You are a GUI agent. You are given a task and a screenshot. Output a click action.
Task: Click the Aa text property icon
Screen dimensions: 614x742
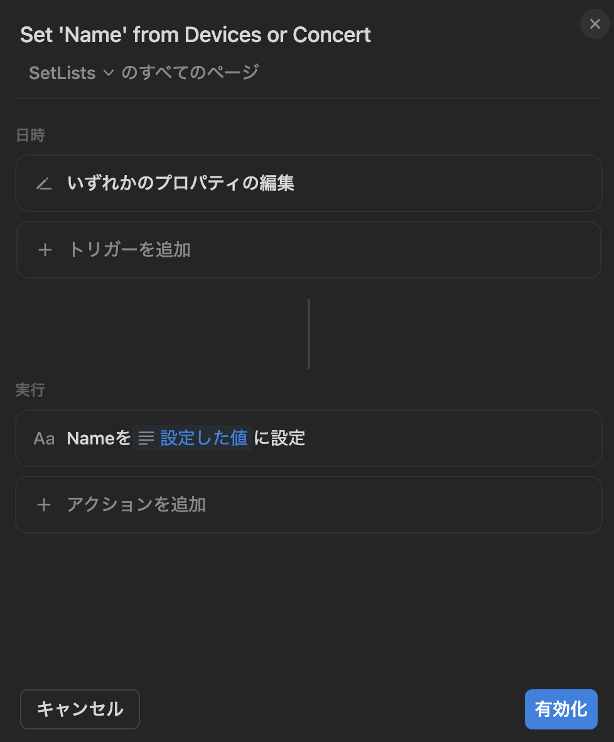(44, 439)
